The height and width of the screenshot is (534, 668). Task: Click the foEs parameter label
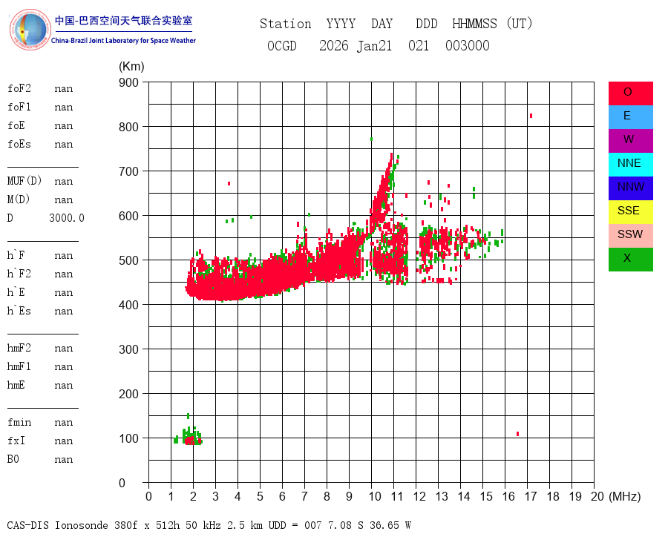19,144
